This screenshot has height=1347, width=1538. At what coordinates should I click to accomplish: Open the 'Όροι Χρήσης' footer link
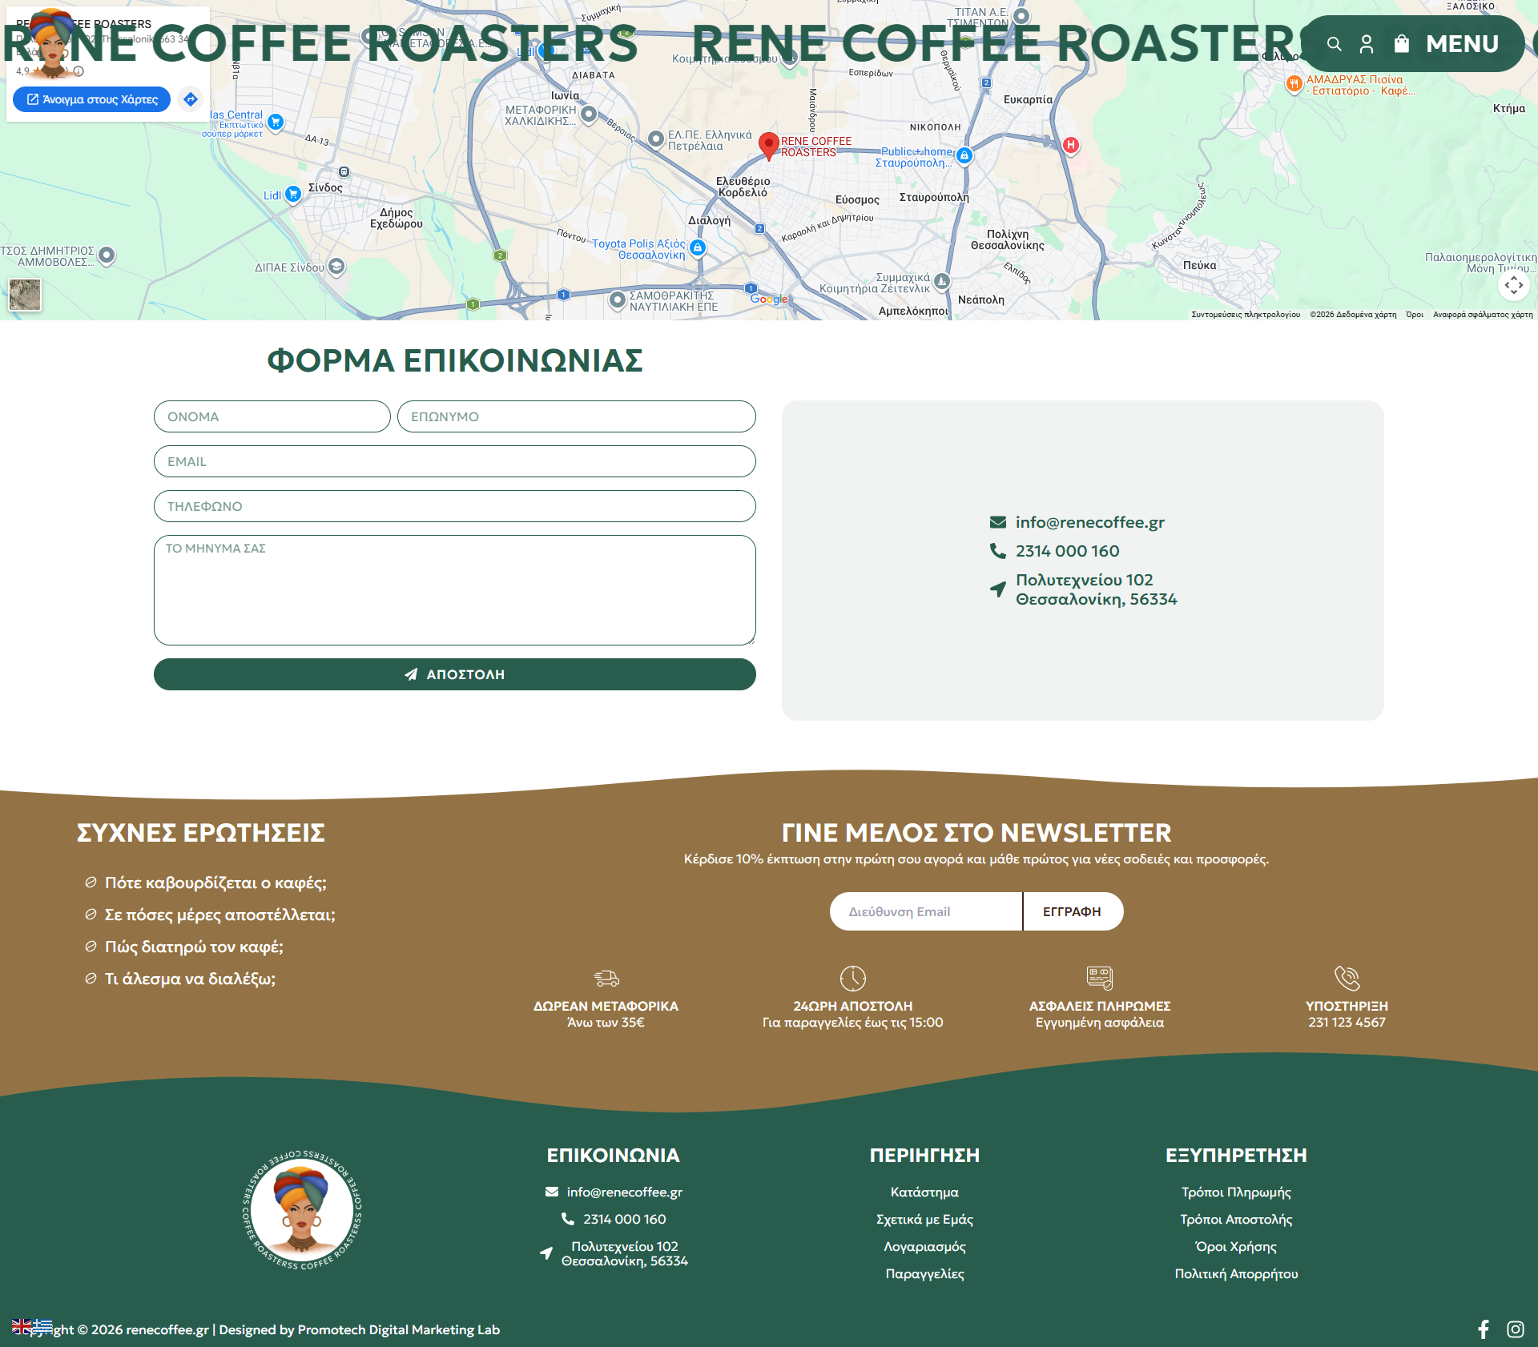pos(1236,1246)
